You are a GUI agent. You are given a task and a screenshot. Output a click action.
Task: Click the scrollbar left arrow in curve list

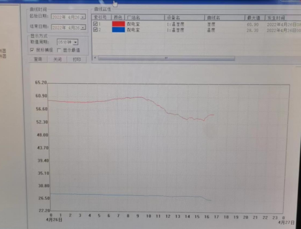point(95,58)
